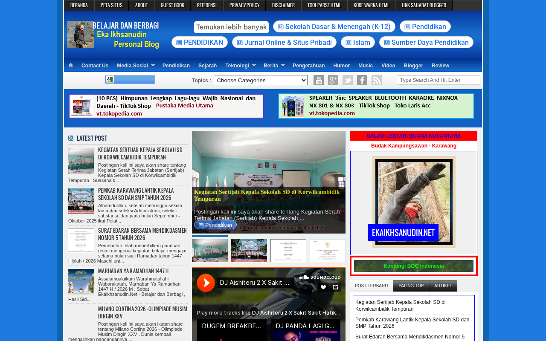
Task: Expand the Media Sosial menu
Action: point(135,66)
